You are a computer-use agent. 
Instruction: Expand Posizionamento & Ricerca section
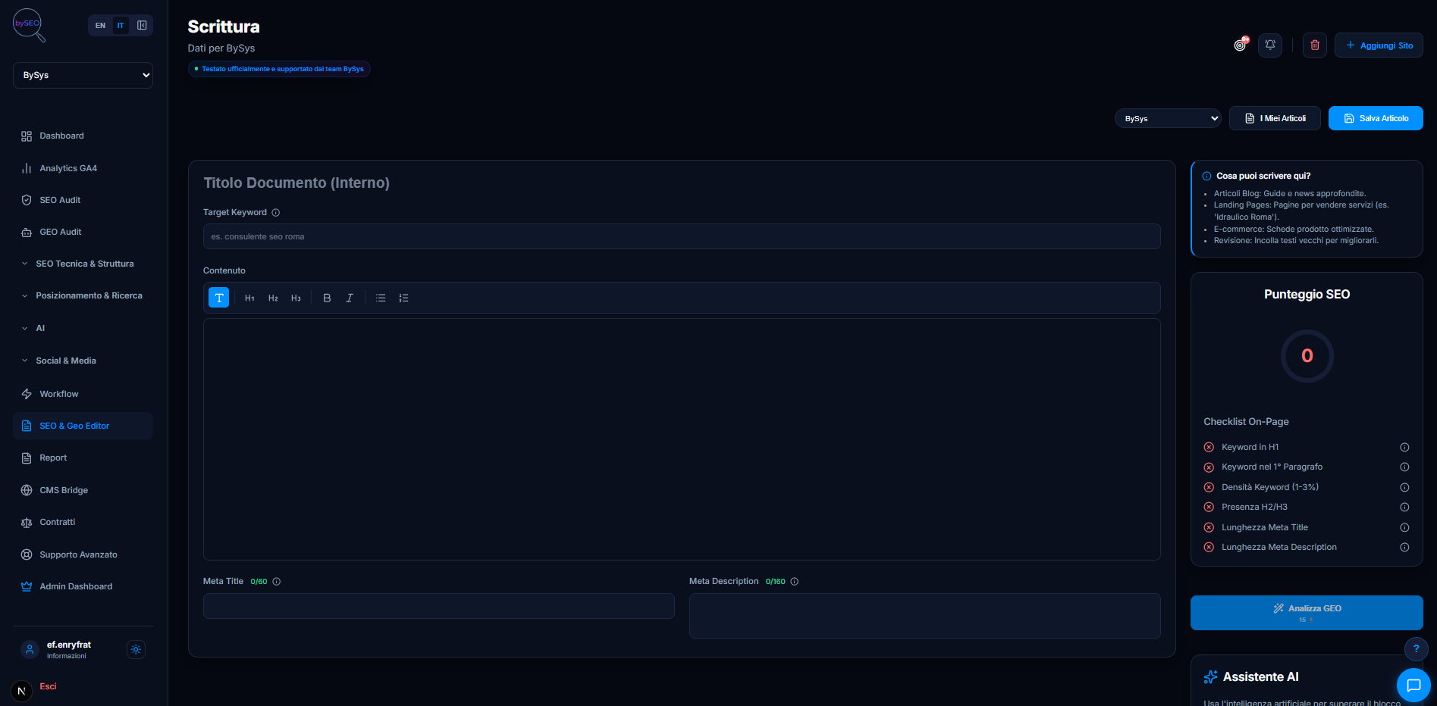(83, 295)
